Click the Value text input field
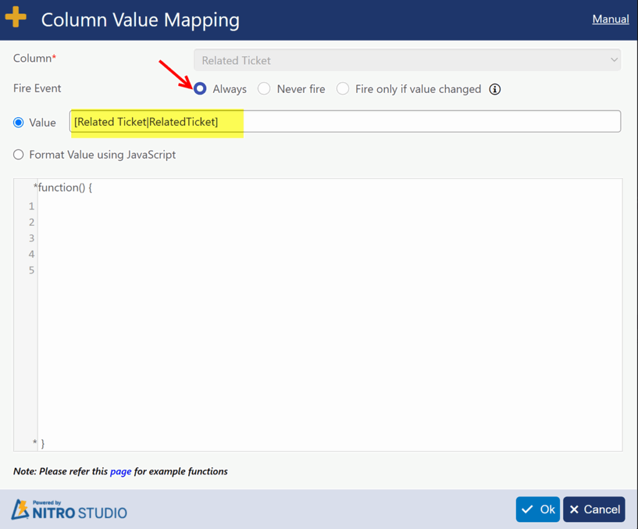The image size is (638, 529). [345, 122]
